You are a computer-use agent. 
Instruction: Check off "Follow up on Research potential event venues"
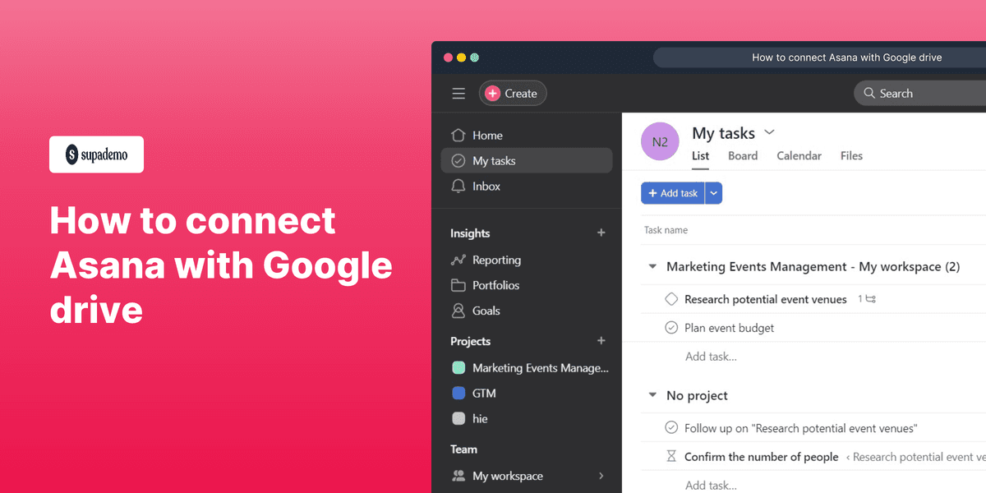(x=671, y=427)
